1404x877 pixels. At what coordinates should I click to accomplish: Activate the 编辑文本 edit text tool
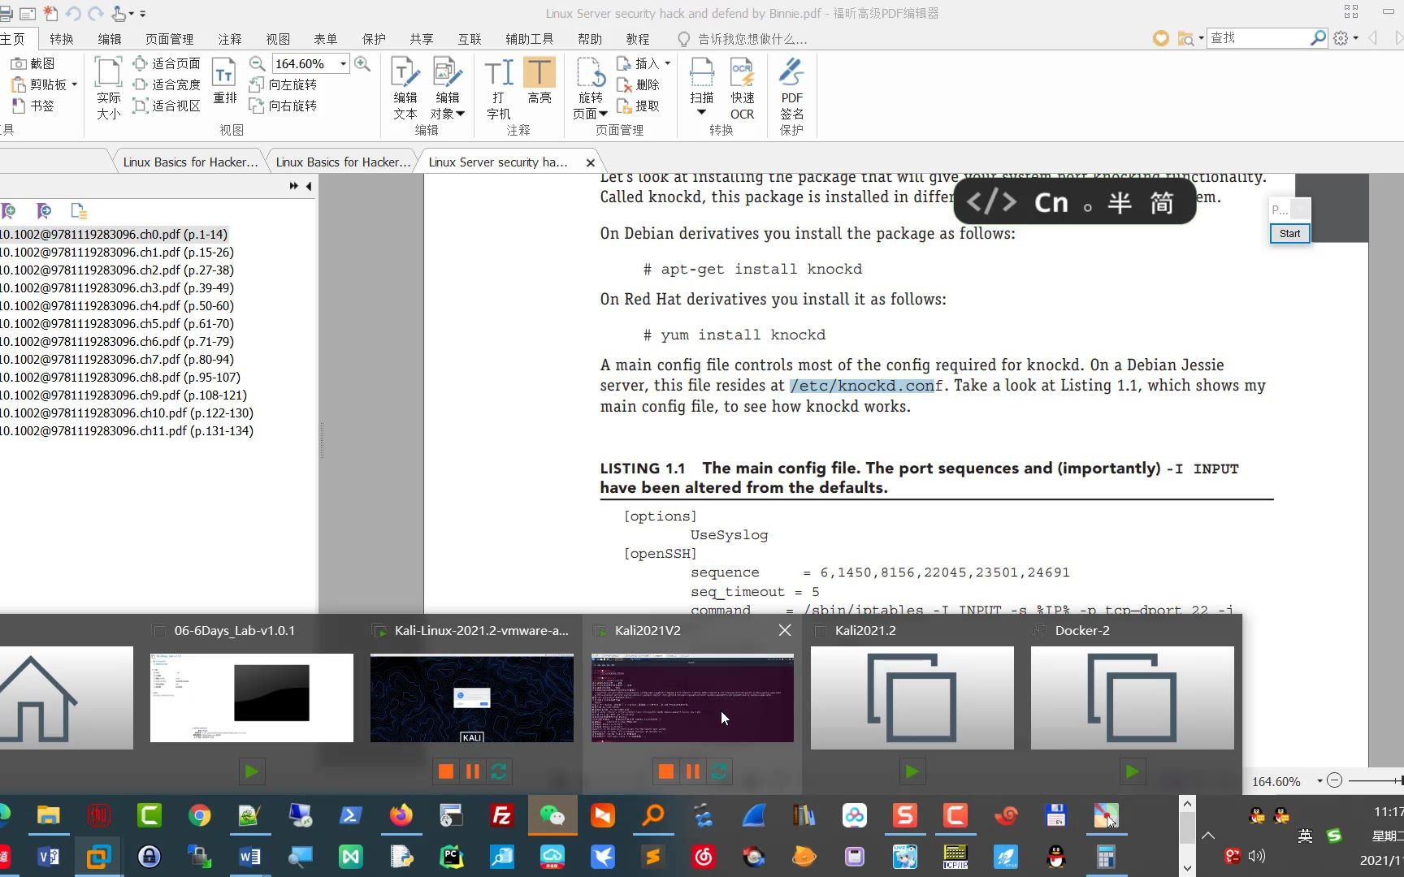(405, 88)
